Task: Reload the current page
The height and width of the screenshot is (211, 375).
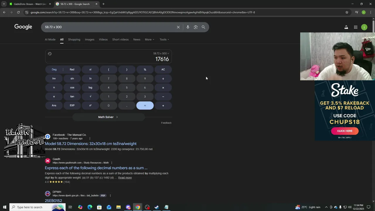Action: tap(18, 12)
